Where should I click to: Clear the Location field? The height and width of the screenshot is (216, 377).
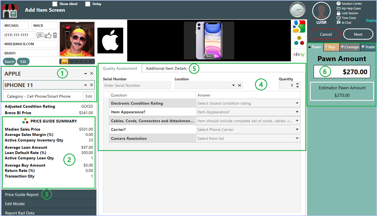239,85
